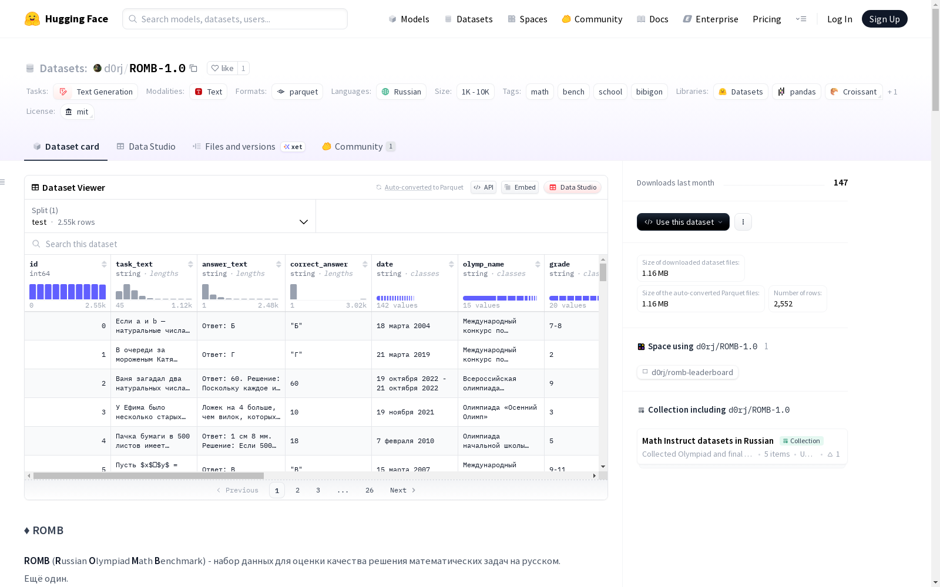Sort by the date column icon
Image resolution: width=940 pixels, height=587 pixels.
click(x=451, y=264)
